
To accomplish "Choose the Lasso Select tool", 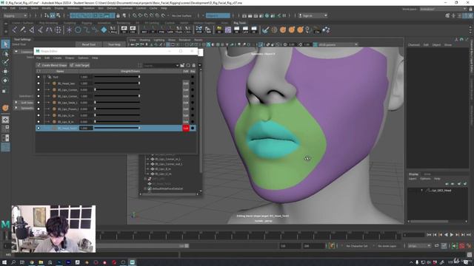I will [5, 54].
